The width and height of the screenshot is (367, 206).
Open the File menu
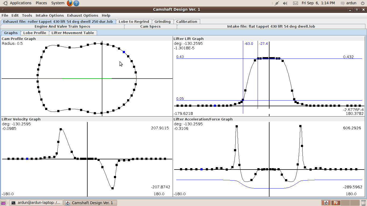[x=5, y=16]
